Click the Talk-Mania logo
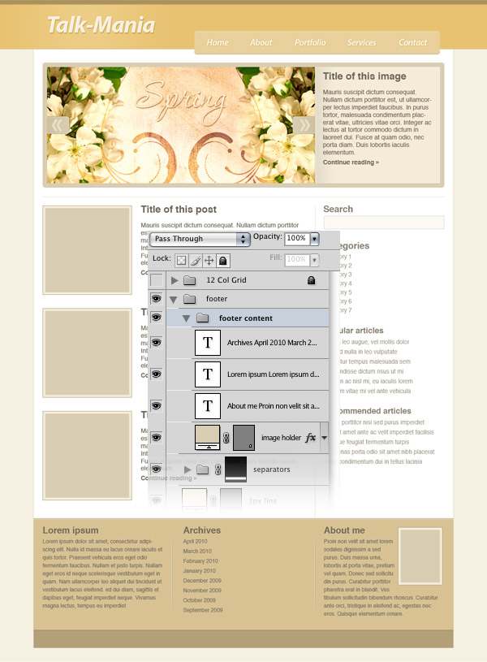Screen dimensions: 487x662 pyautogui.click(x=101, y=25)
